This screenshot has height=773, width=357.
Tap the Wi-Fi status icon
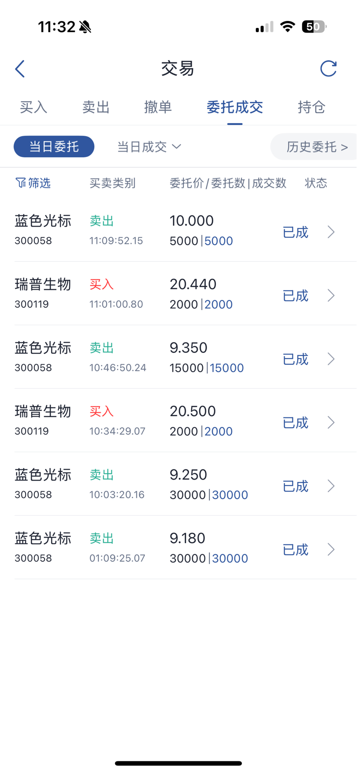(x=288, y=27)
